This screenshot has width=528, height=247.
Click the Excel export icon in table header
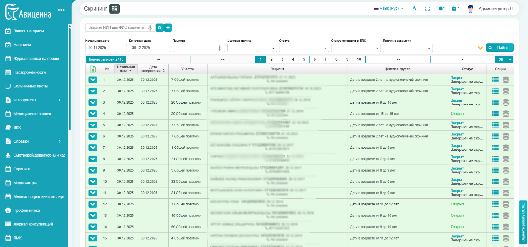coord(93,69)
